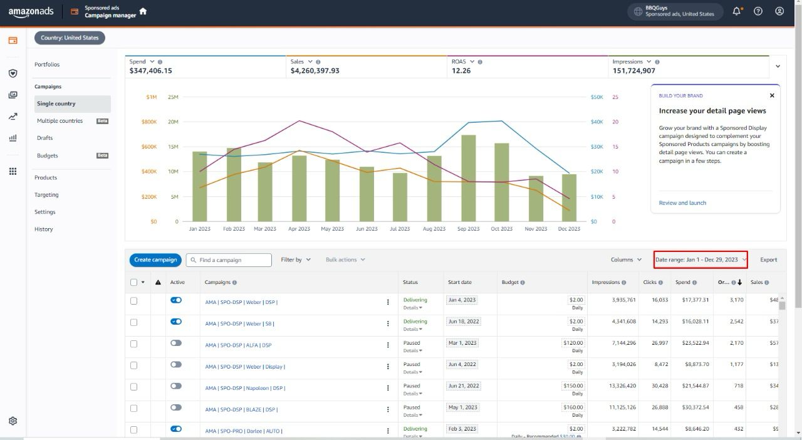This screenshot has height=440, width=802.
Task: Click the globe icon next to BBQGuys
Action: click(638, 11)
